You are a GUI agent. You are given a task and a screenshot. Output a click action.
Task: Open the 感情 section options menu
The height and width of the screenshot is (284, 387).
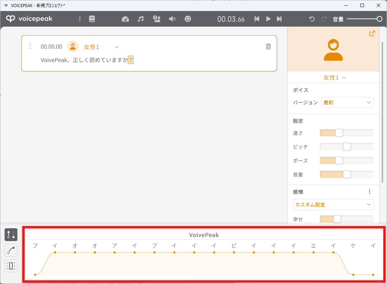pyautogui.click(x=370, y=192)
